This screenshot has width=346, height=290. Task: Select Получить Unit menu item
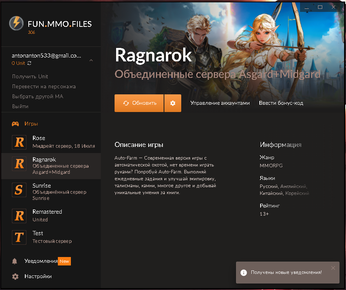pyautogui.click(x=30, y=76)
